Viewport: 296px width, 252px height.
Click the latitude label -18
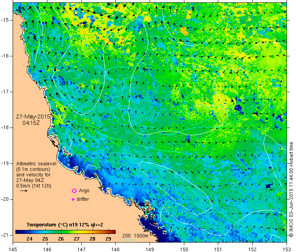[5, 128]
